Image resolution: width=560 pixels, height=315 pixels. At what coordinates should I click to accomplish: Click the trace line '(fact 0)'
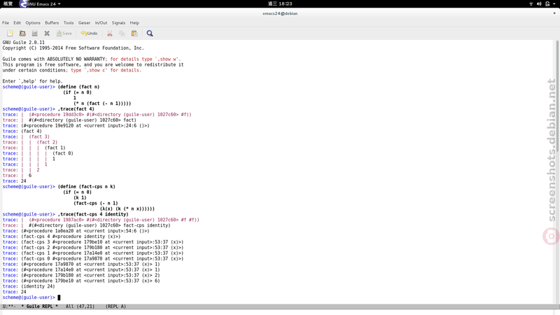(63, 153)
